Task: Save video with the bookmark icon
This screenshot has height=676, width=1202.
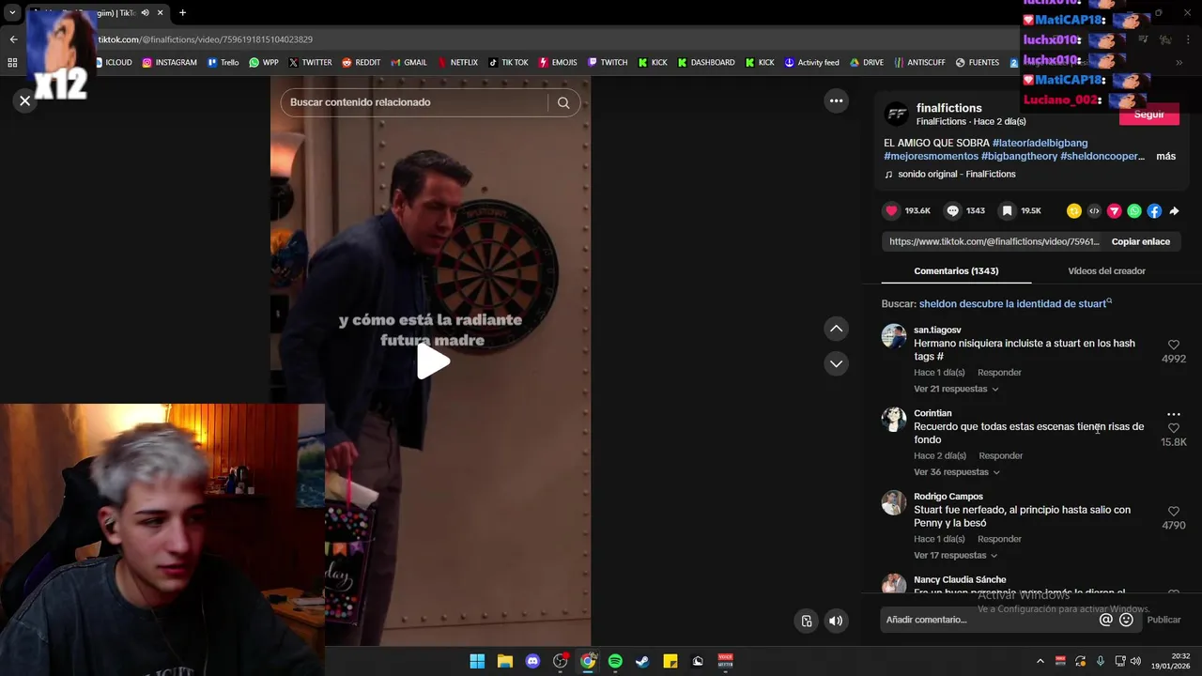Action: pyautogui.click(x=1007, y=211)
